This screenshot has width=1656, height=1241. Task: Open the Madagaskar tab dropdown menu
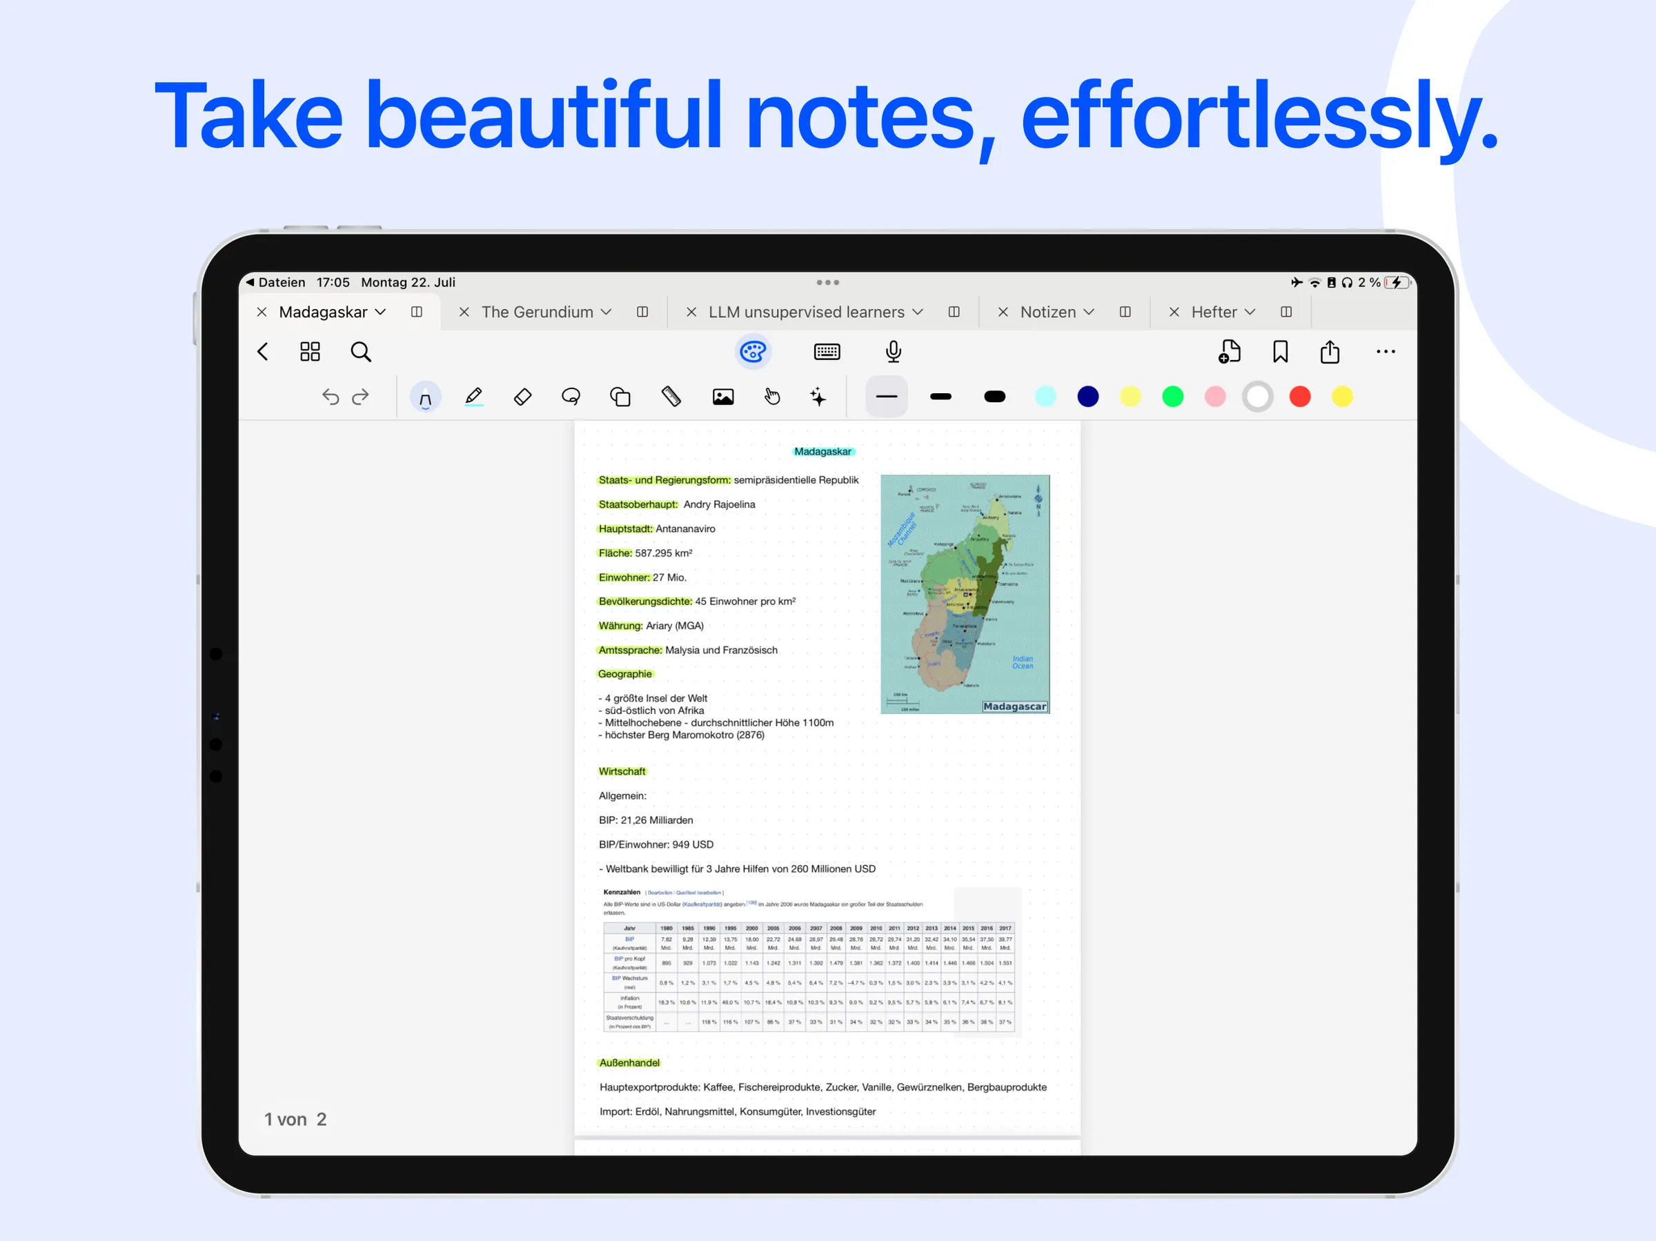point(381,312)
